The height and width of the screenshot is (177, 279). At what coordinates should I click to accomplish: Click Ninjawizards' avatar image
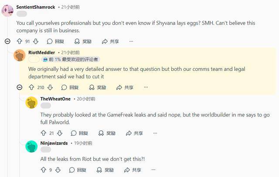pos(31,146)
